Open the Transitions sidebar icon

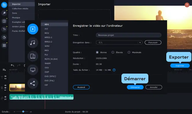pos(4,21)
